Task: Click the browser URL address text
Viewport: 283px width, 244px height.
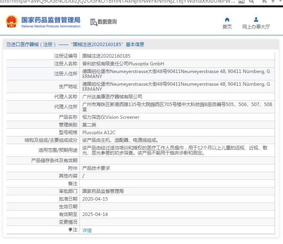Action: (x=118, y=2)
